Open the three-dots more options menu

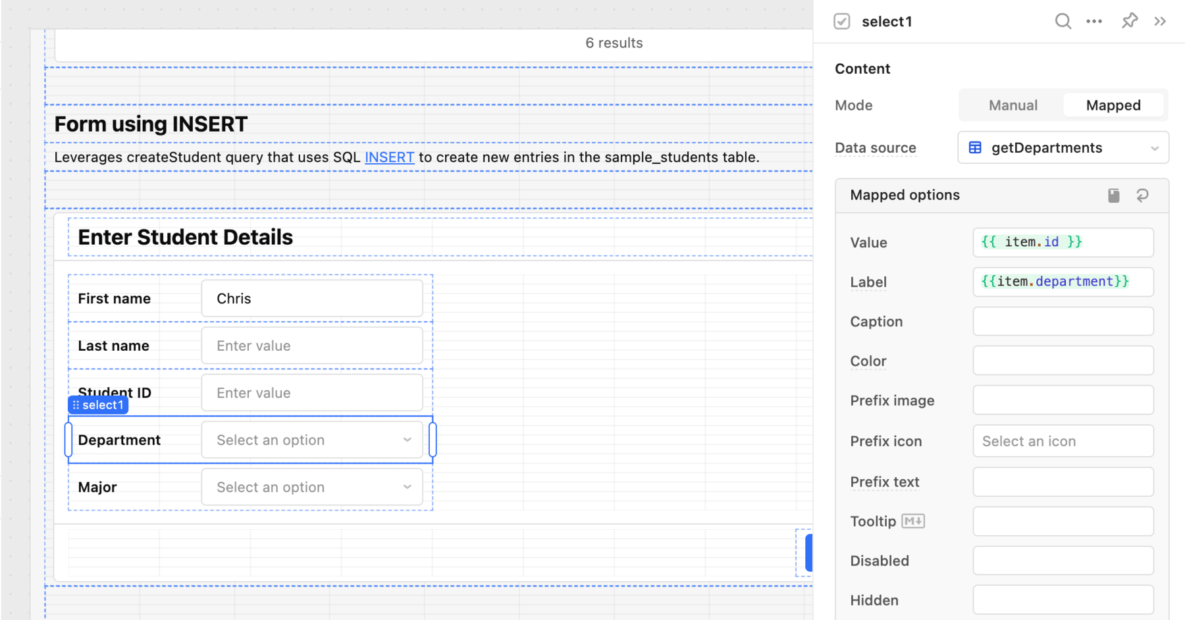[x=1094, y=21]
